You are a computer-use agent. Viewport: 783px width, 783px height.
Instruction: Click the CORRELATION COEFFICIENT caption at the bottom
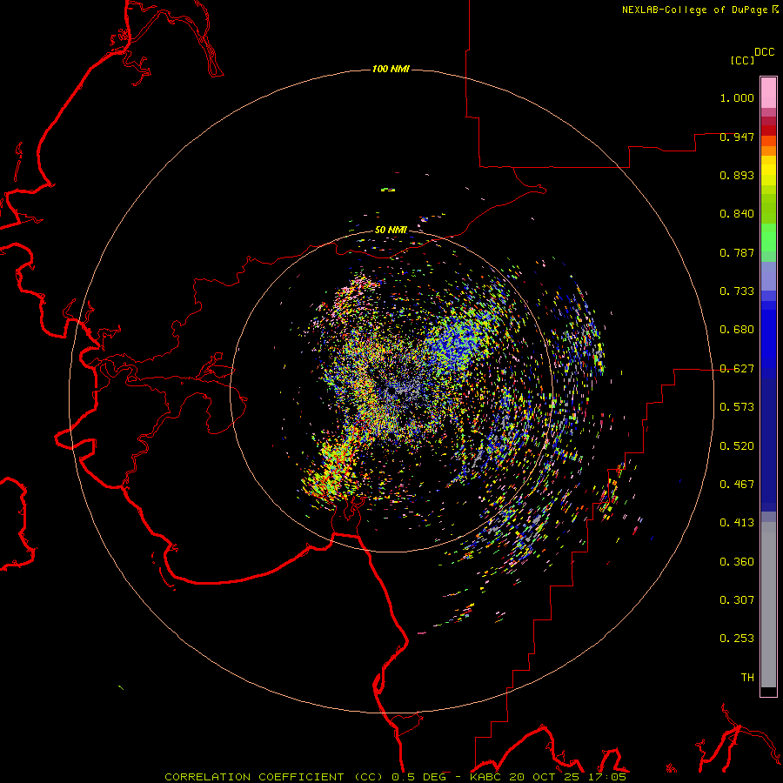[396, 777]
